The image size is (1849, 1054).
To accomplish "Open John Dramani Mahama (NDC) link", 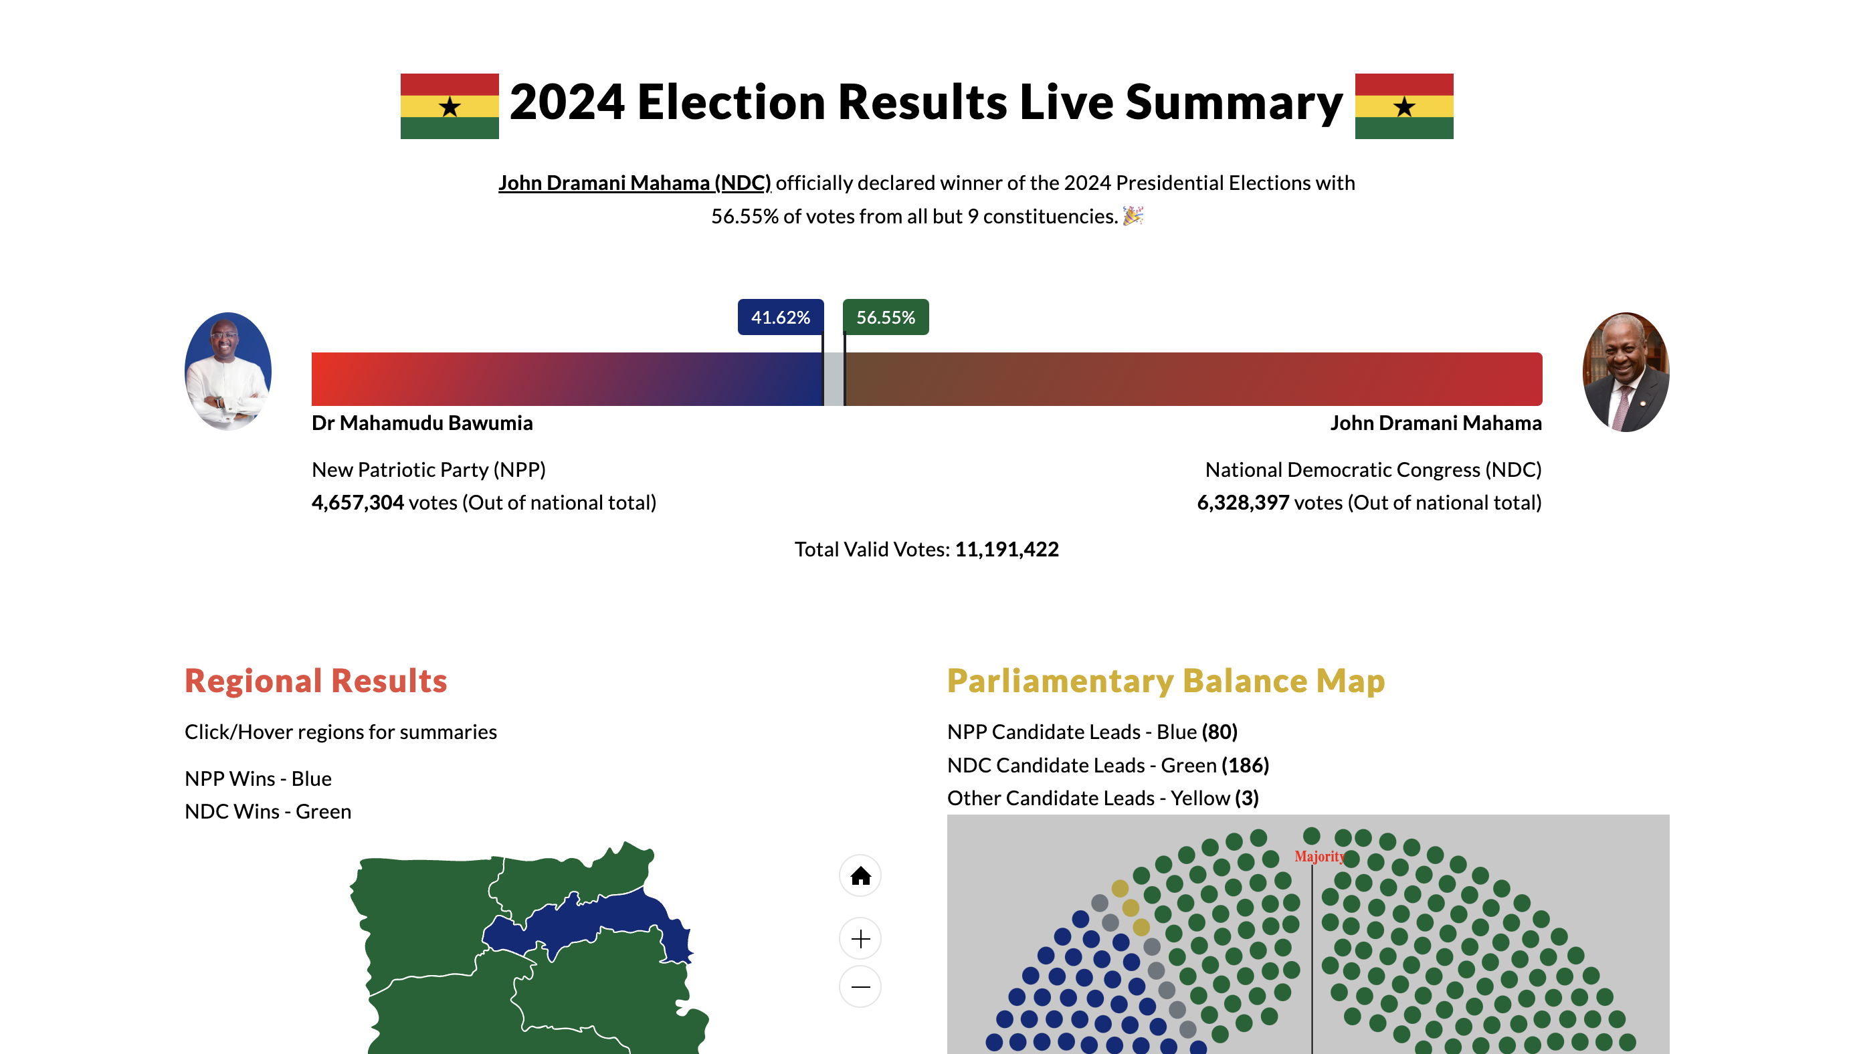I will pyautogui.click(x=634, y=183).
